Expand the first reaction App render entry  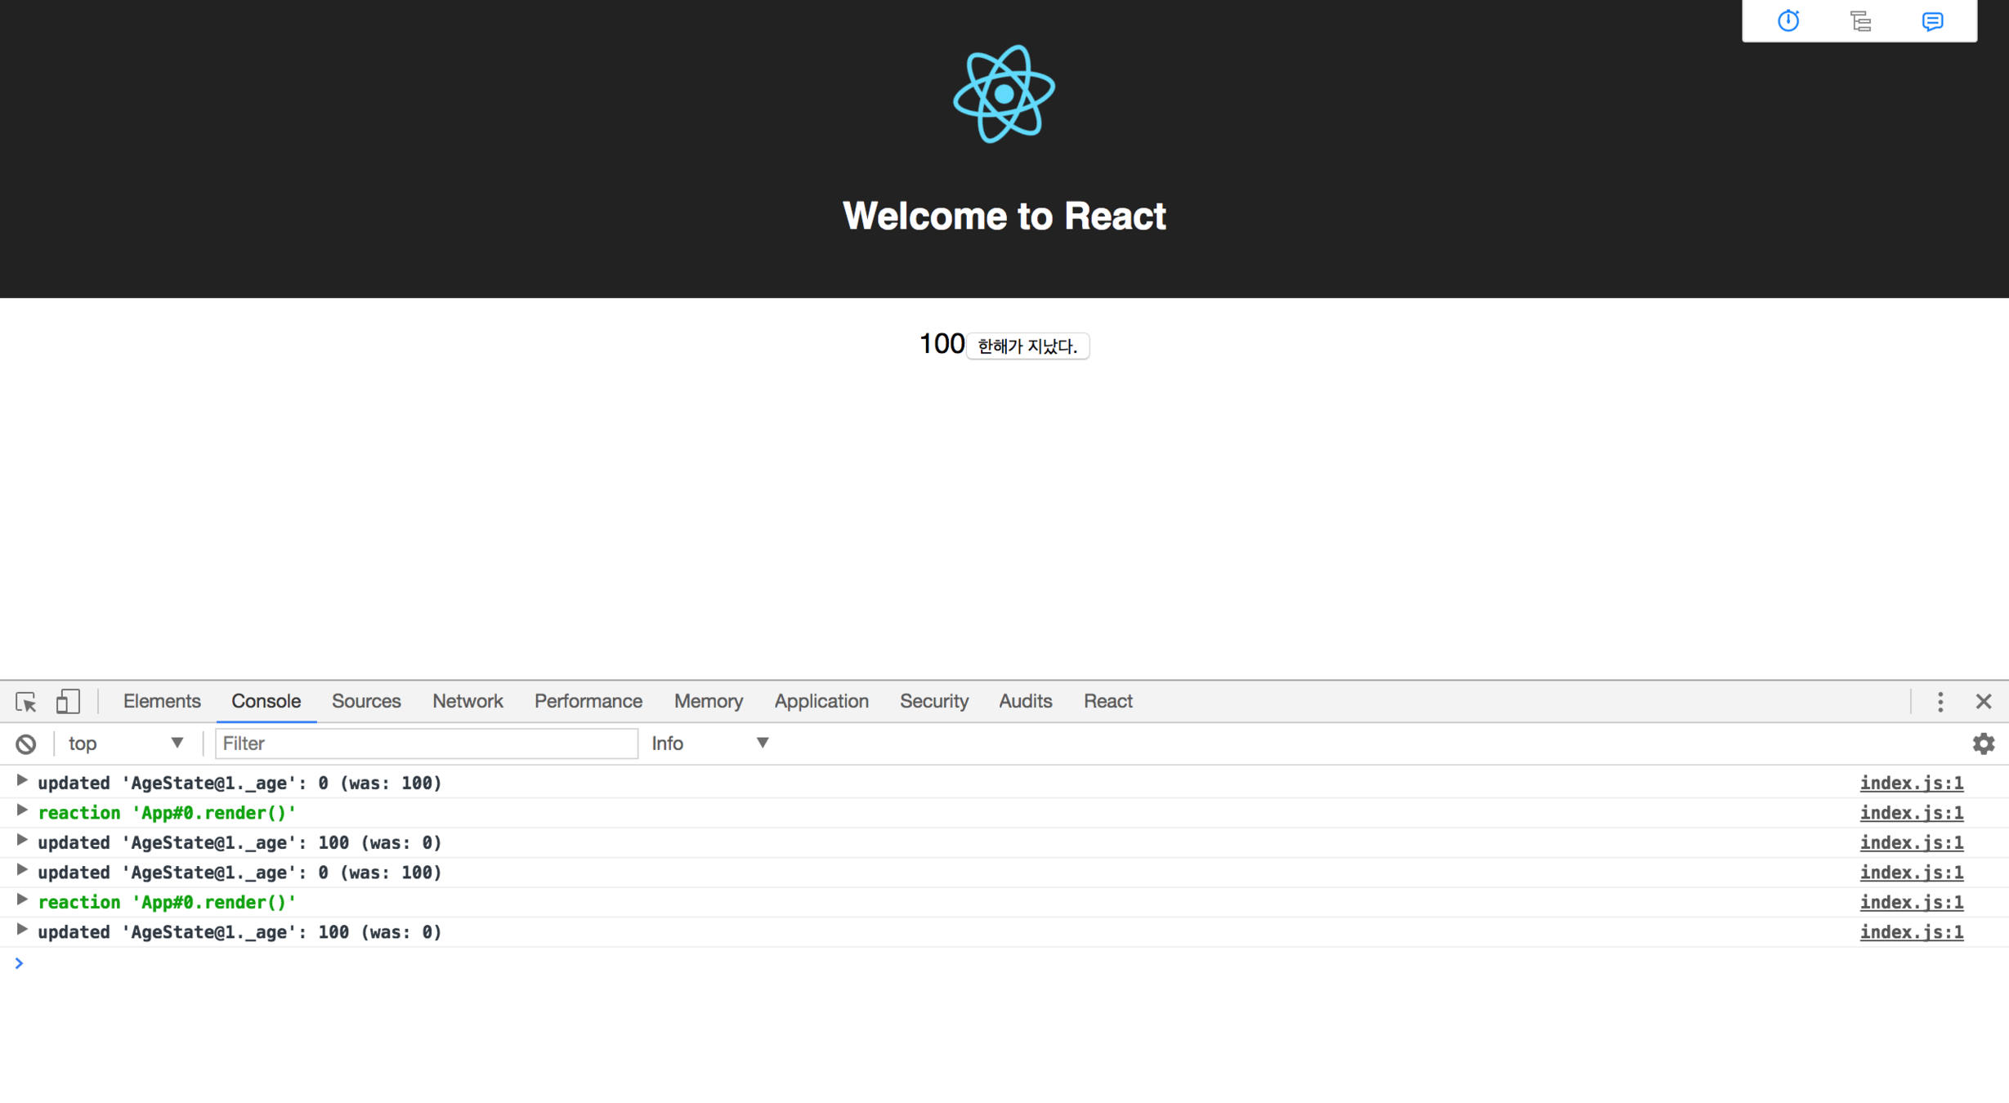pos(22,811)
